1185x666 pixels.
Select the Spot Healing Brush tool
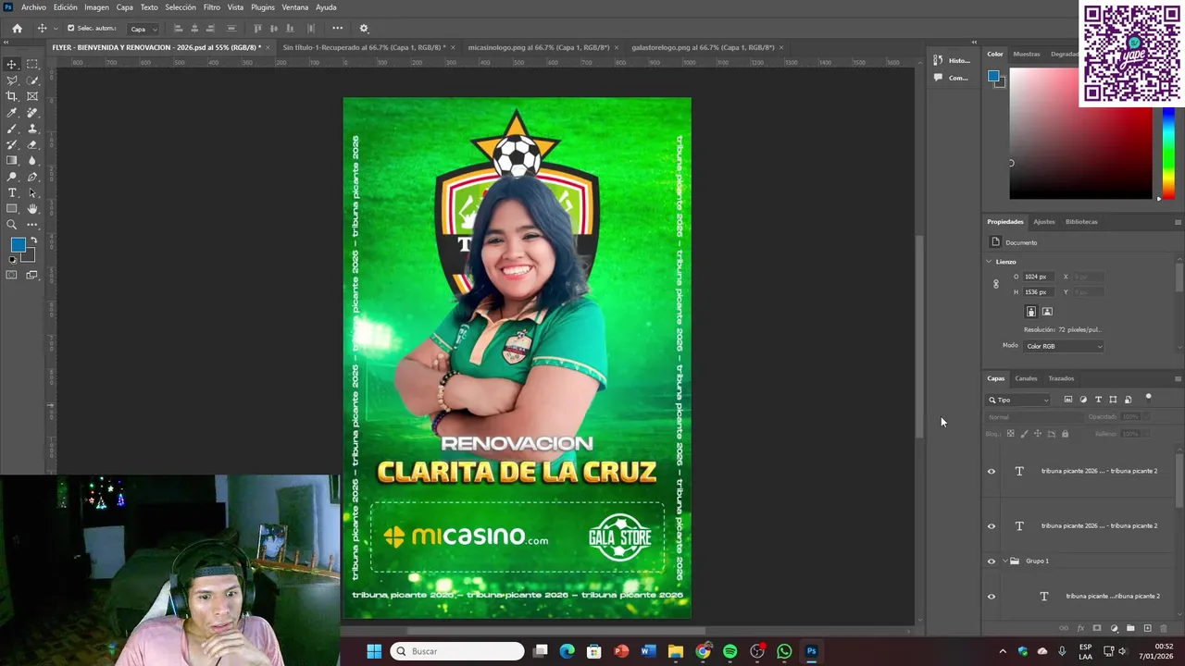click(32, 113)
